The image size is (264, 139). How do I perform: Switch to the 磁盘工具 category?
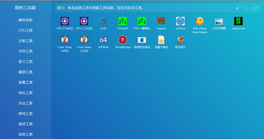25,72
